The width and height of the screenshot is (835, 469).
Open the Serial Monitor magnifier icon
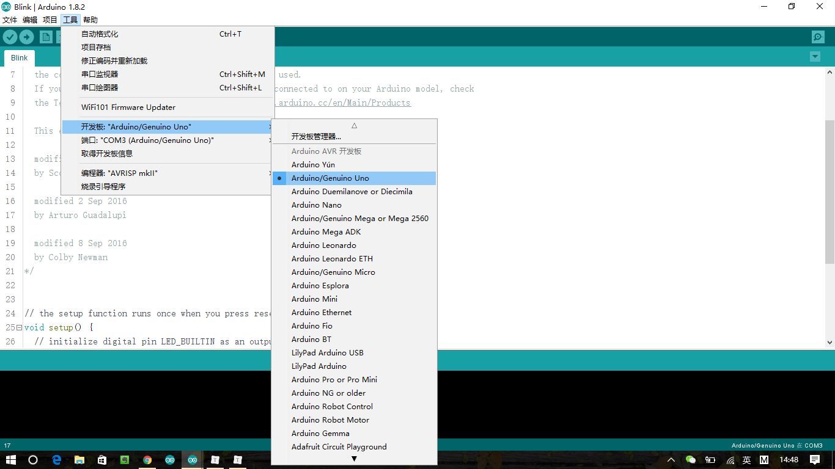818,37
